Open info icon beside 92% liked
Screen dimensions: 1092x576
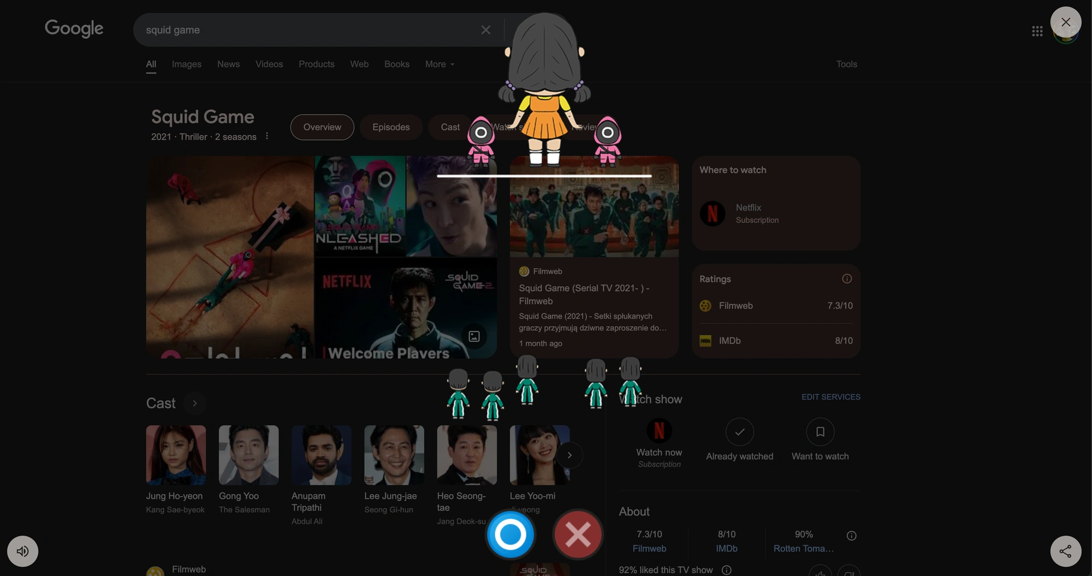coord(727,570)
